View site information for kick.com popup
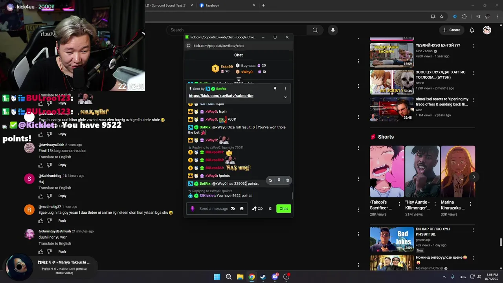This screenshot has height=283, width=503. pos(188,46)
